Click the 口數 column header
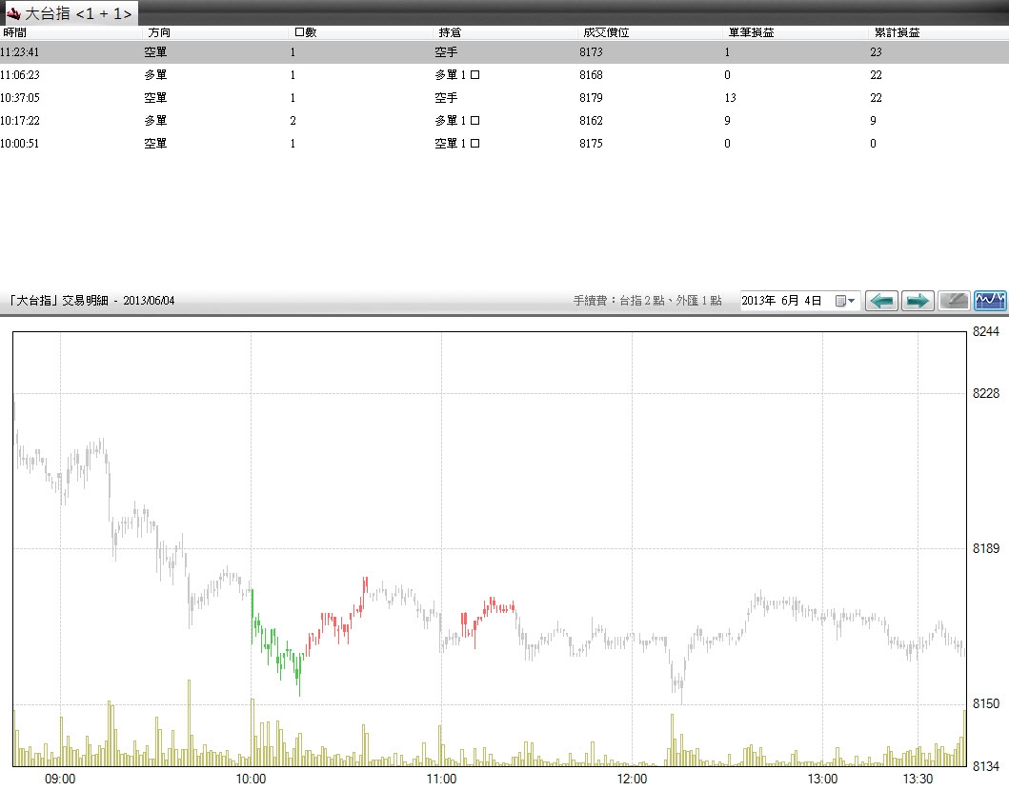Image resolution: width=1009 pixels, height=790 pixels. tap(305, 33)
